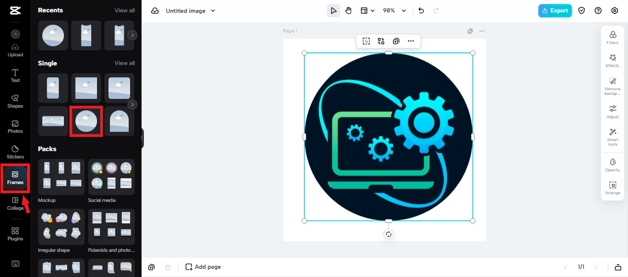Open the Untitled image name dropdown

190,11
